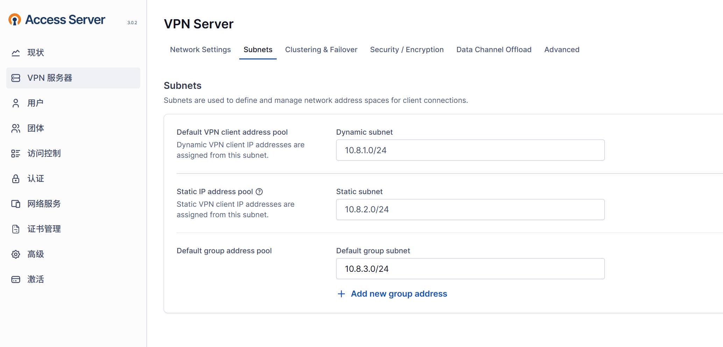Viewport: 723px width, 347px height.
Task: Open the Clustering & Failover tab
Action: 321,50
